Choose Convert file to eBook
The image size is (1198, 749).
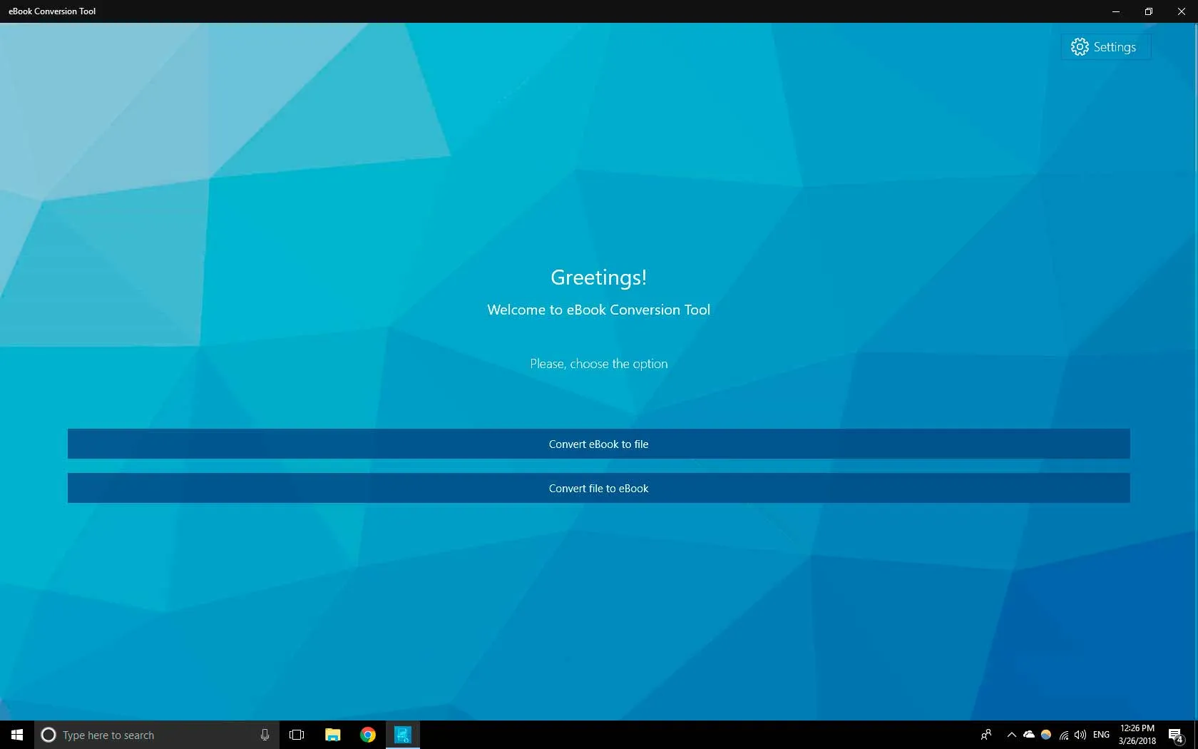click(598, 488)
